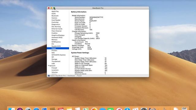Open the Card Reader section
Viewport: 196px width, 110px height.
56,20
